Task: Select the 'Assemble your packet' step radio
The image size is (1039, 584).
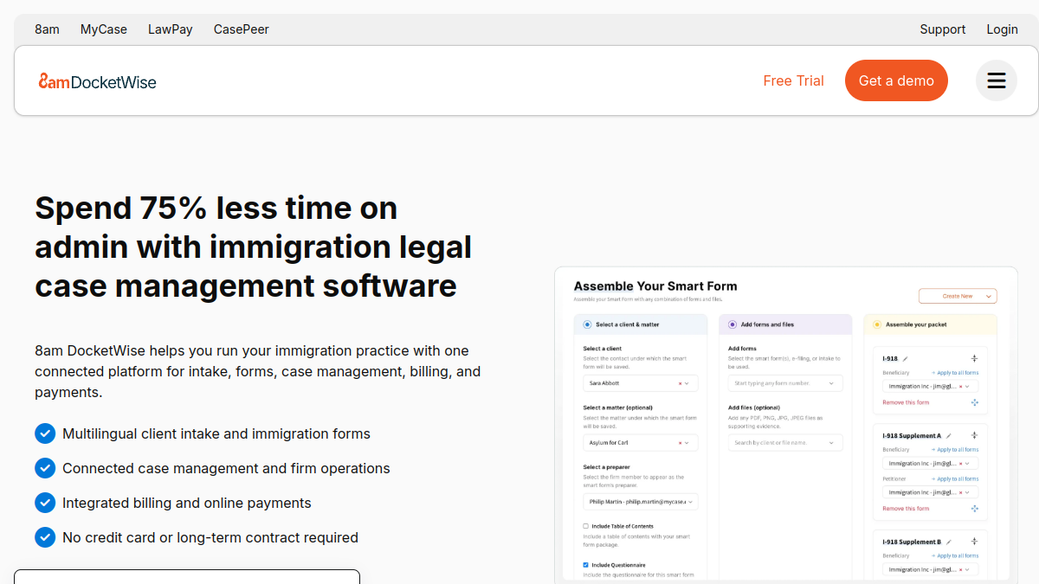Action: pyautogui.click(x=877, y=324)
